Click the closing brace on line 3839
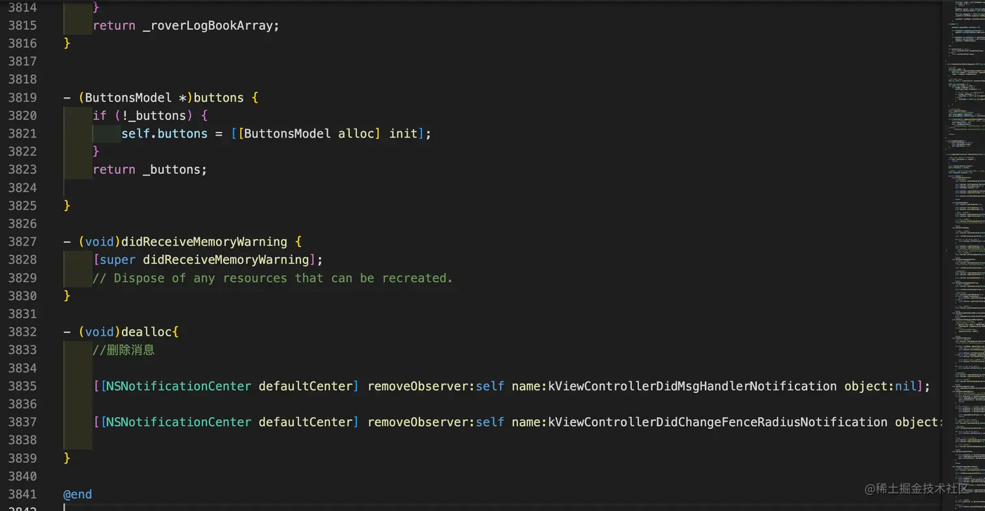The width and height of the screenshot is (985, 511). [x=66, y=458]
